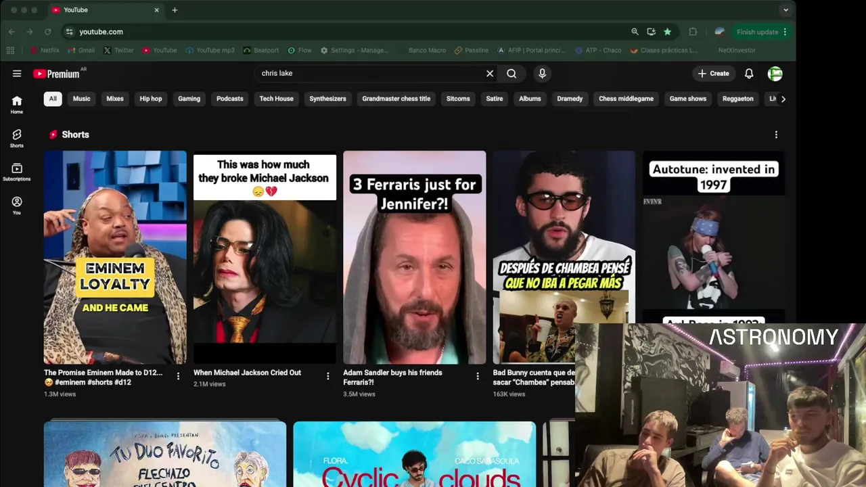Click the browser back arrow

click(x=12, y=32)
